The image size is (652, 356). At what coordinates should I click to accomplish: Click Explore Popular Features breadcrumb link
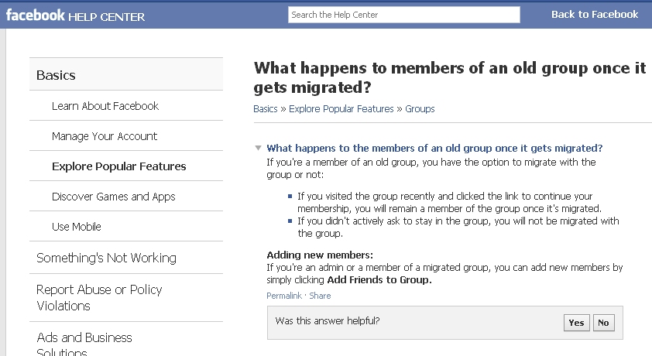tap(341, 109)
